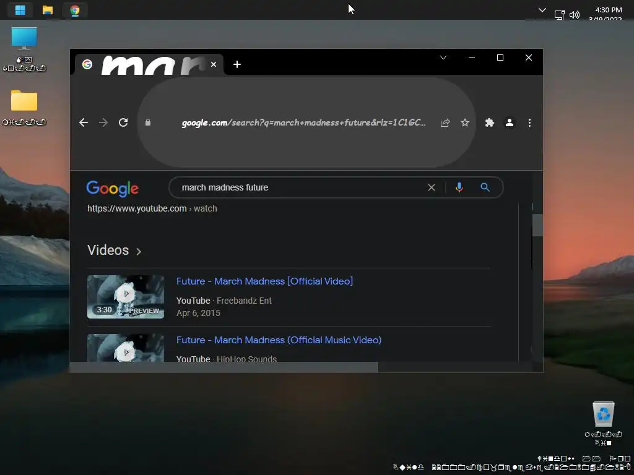The width and height of the screenshot is (634, 475).
Task: Play the second video's thumbnail
Action: (x=126, y=348)
